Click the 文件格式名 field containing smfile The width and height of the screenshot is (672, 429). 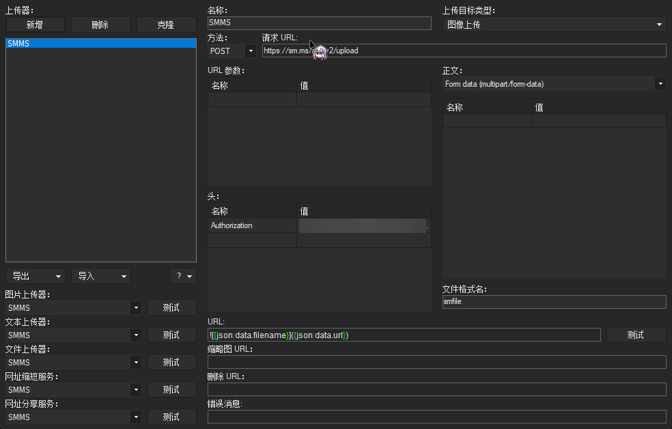coord(554,302)
